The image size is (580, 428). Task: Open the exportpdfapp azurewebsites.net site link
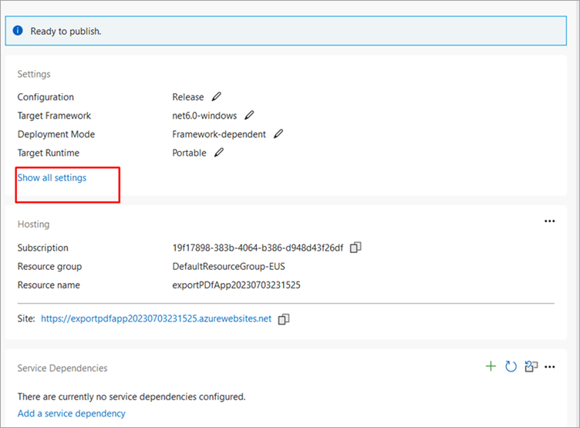156,318
